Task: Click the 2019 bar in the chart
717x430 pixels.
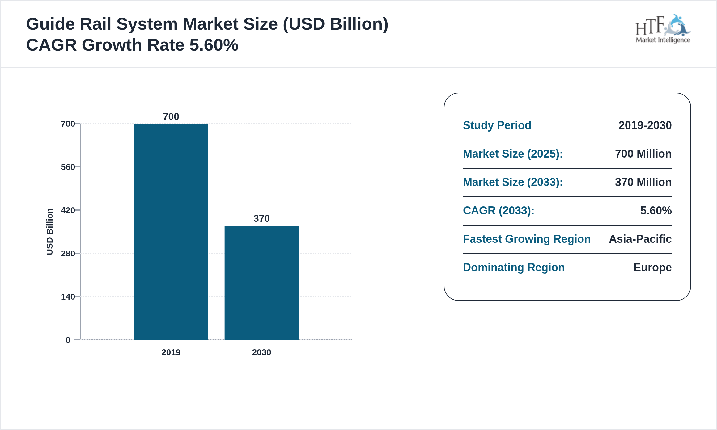Action: pos(171,232)
